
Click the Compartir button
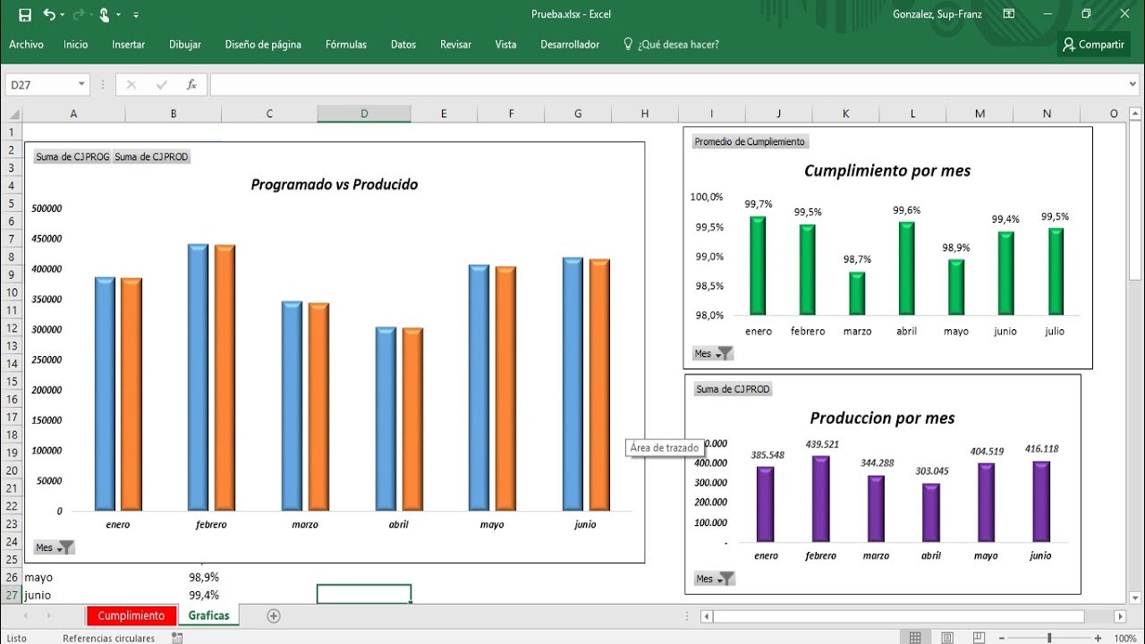click(x=1092, y=45)
